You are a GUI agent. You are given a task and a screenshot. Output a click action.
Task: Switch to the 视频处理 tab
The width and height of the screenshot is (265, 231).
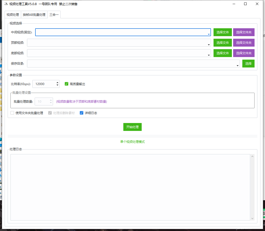pyautogui.click(x=13, y=15)
